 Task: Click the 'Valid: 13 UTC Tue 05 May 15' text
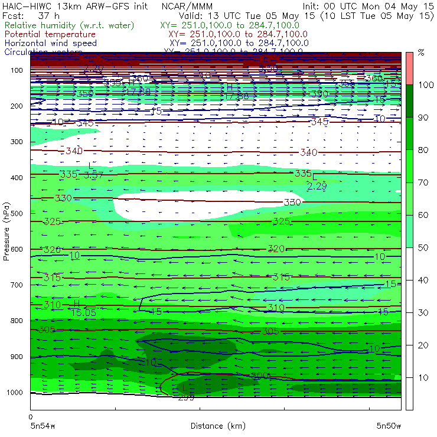tap(247, 15)
